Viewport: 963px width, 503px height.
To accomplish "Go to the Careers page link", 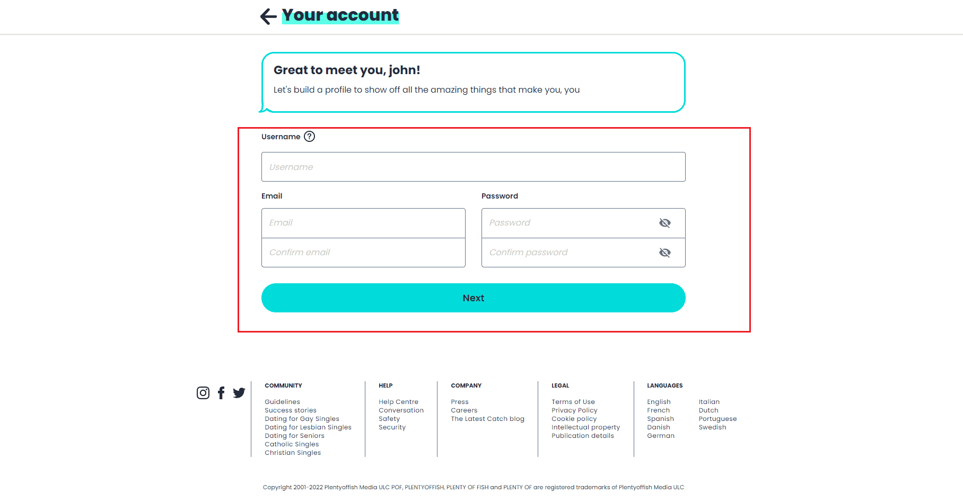I will tap(464, 410).
